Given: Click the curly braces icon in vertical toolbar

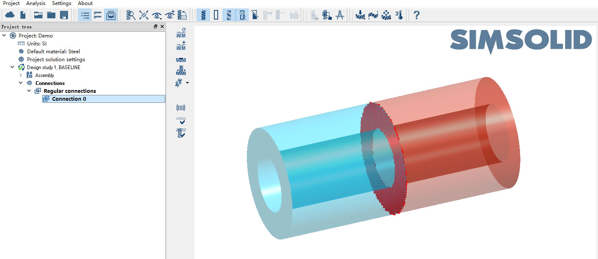Looking at the screenshot, I should [x=181, y=108].
